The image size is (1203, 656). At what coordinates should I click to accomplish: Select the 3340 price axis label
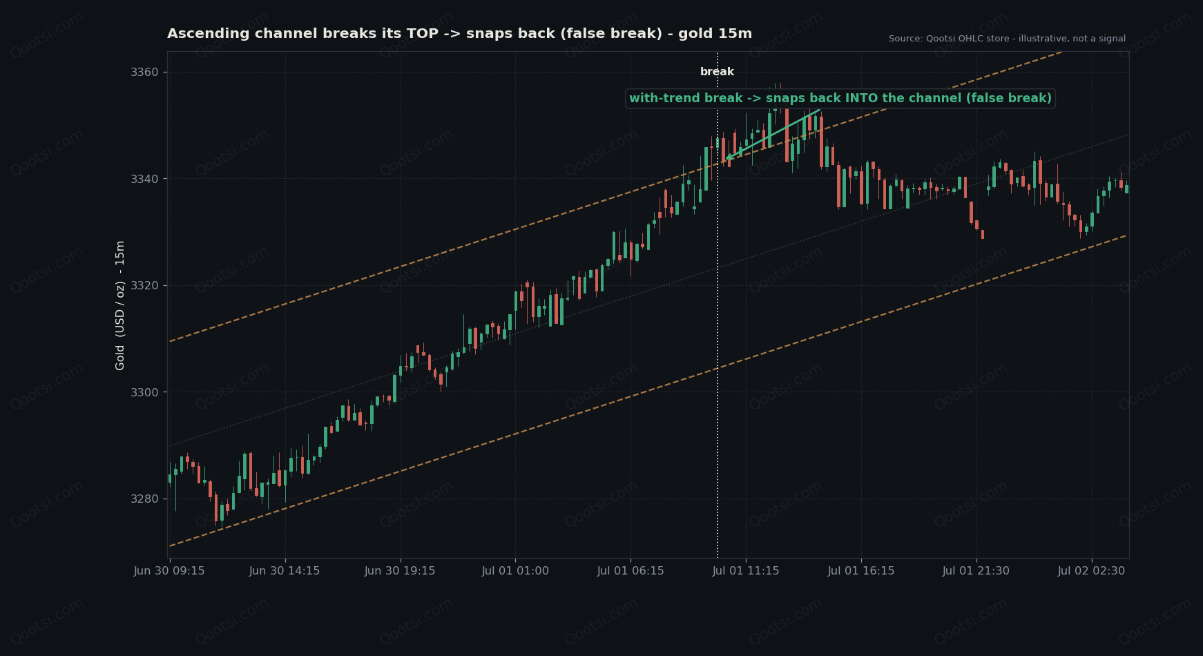144,179
